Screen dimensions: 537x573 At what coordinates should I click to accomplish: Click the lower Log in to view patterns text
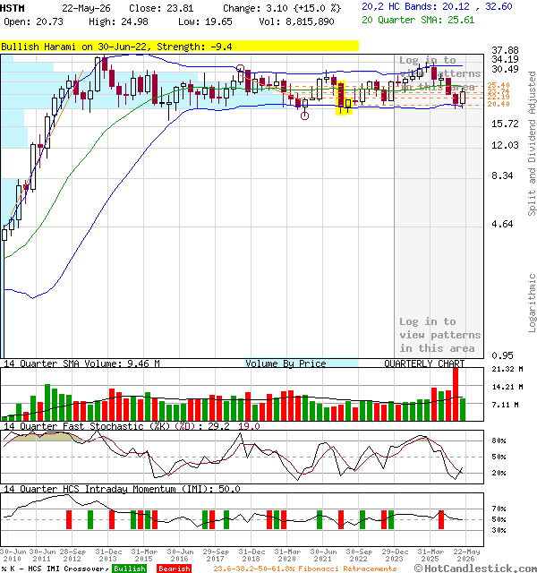click(439, 335)
